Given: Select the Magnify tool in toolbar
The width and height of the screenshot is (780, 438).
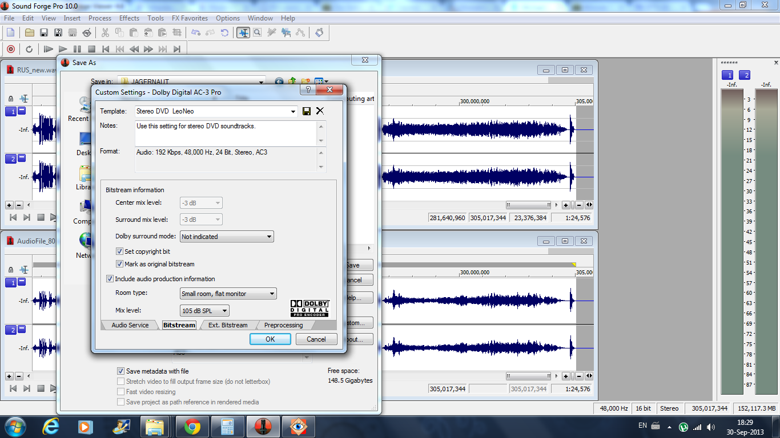Looking at the screenshot, I should 258,33.
